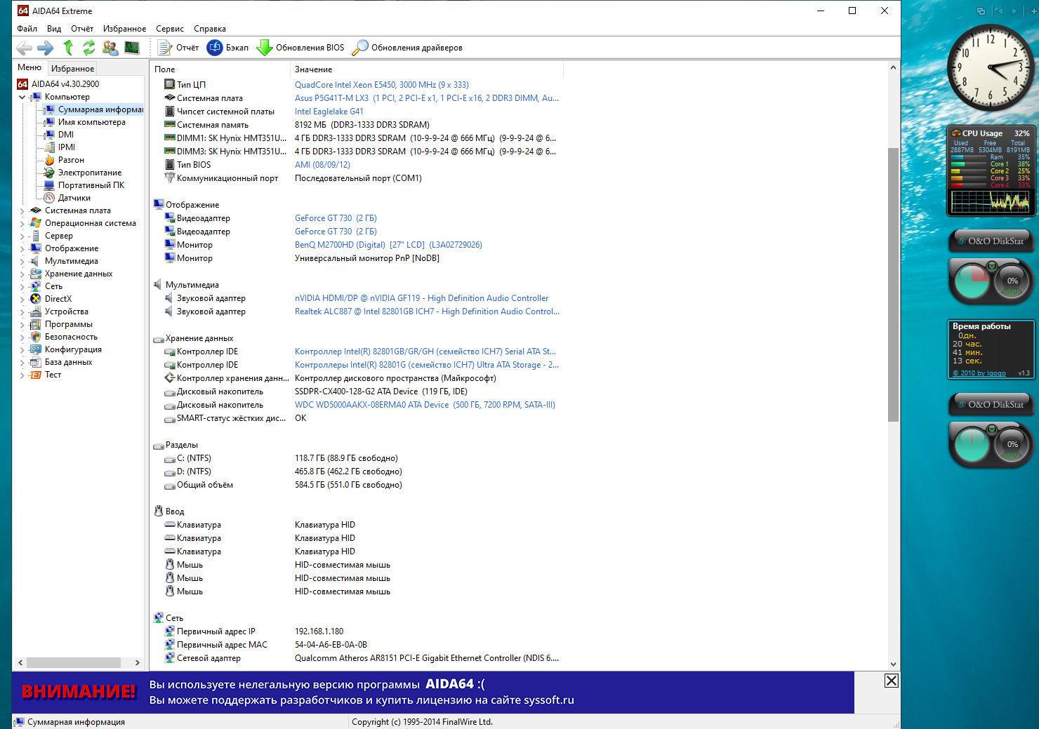1039x729 pixels.
Task: Open the monitor graph icon in toolbar
Action: click(132, 48)
